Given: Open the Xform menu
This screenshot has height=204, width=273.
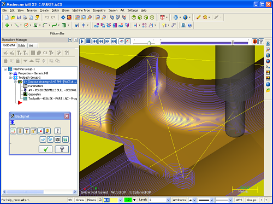Looking at the screenshot, I should tap(66, 10).
